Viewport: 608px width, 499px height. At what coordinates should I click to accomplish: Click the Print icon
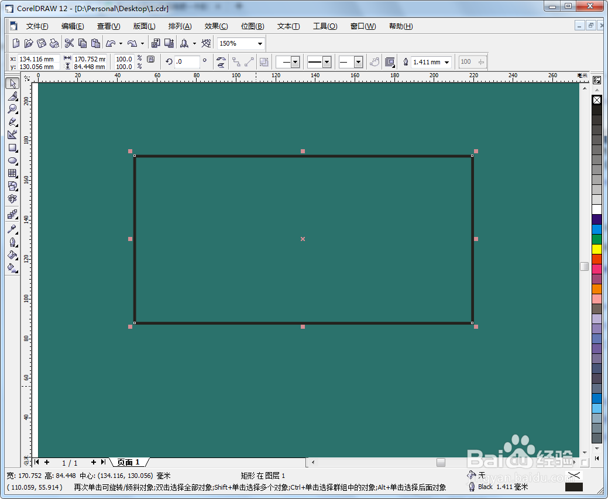pyautogui.click(x=54, y=43)
